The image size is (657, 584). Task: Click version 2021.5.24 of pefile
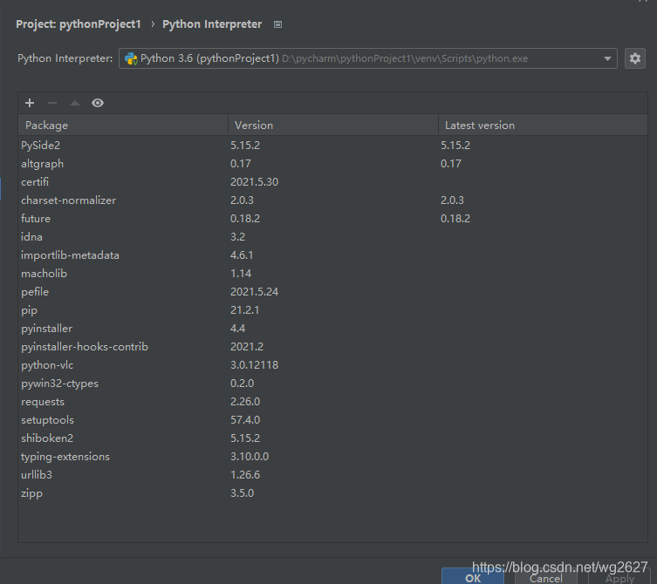pos(254,292)
